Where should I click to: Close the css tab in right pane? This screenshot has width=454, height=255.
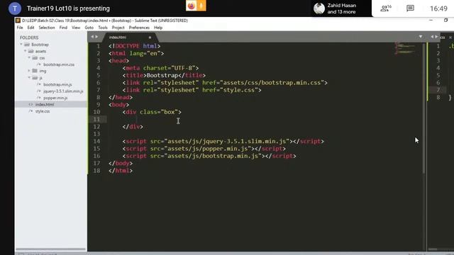pos(450,38)
